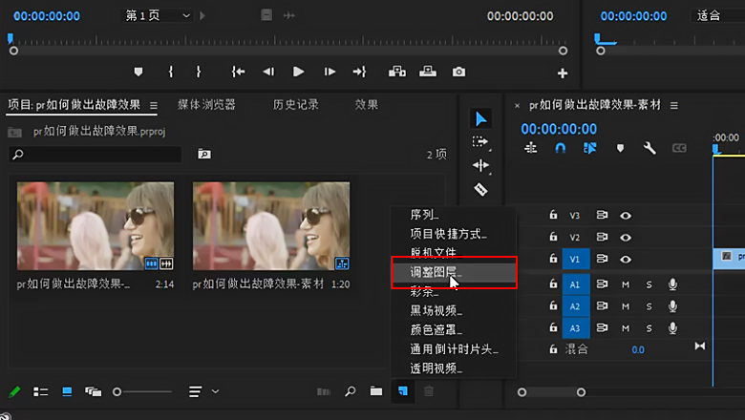Select the Track Select Forward tool
The image size is (745, 420).
click(480, 141)
